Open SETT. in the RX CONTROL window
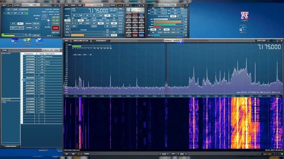 point(67,5)
